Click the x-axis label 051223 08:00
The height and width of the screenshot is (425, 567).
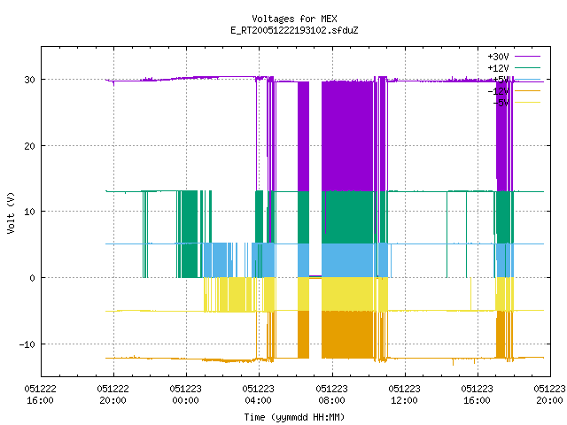coord(331,395)
